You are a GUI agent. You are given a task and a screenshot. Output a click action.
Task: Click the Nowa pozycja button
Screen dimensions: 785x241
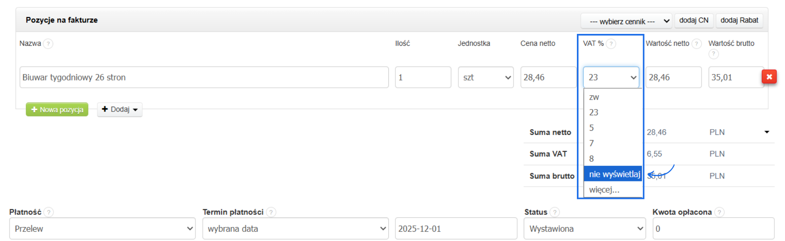point(57,109)
